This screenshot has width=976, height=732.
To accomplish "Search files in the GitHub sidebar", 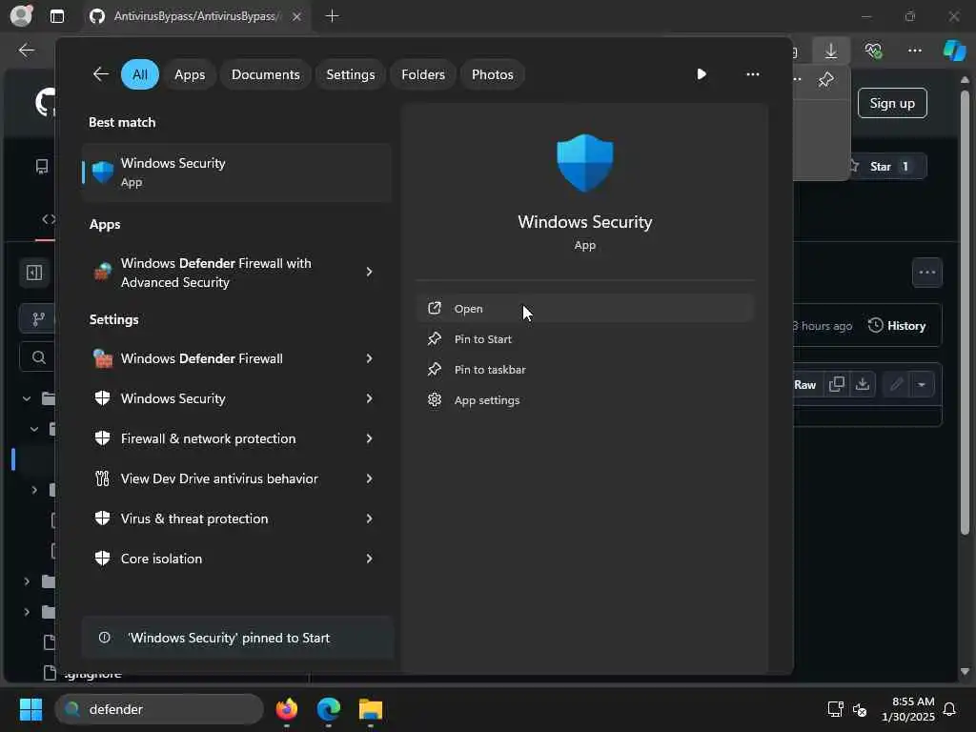I will [37, 357].
